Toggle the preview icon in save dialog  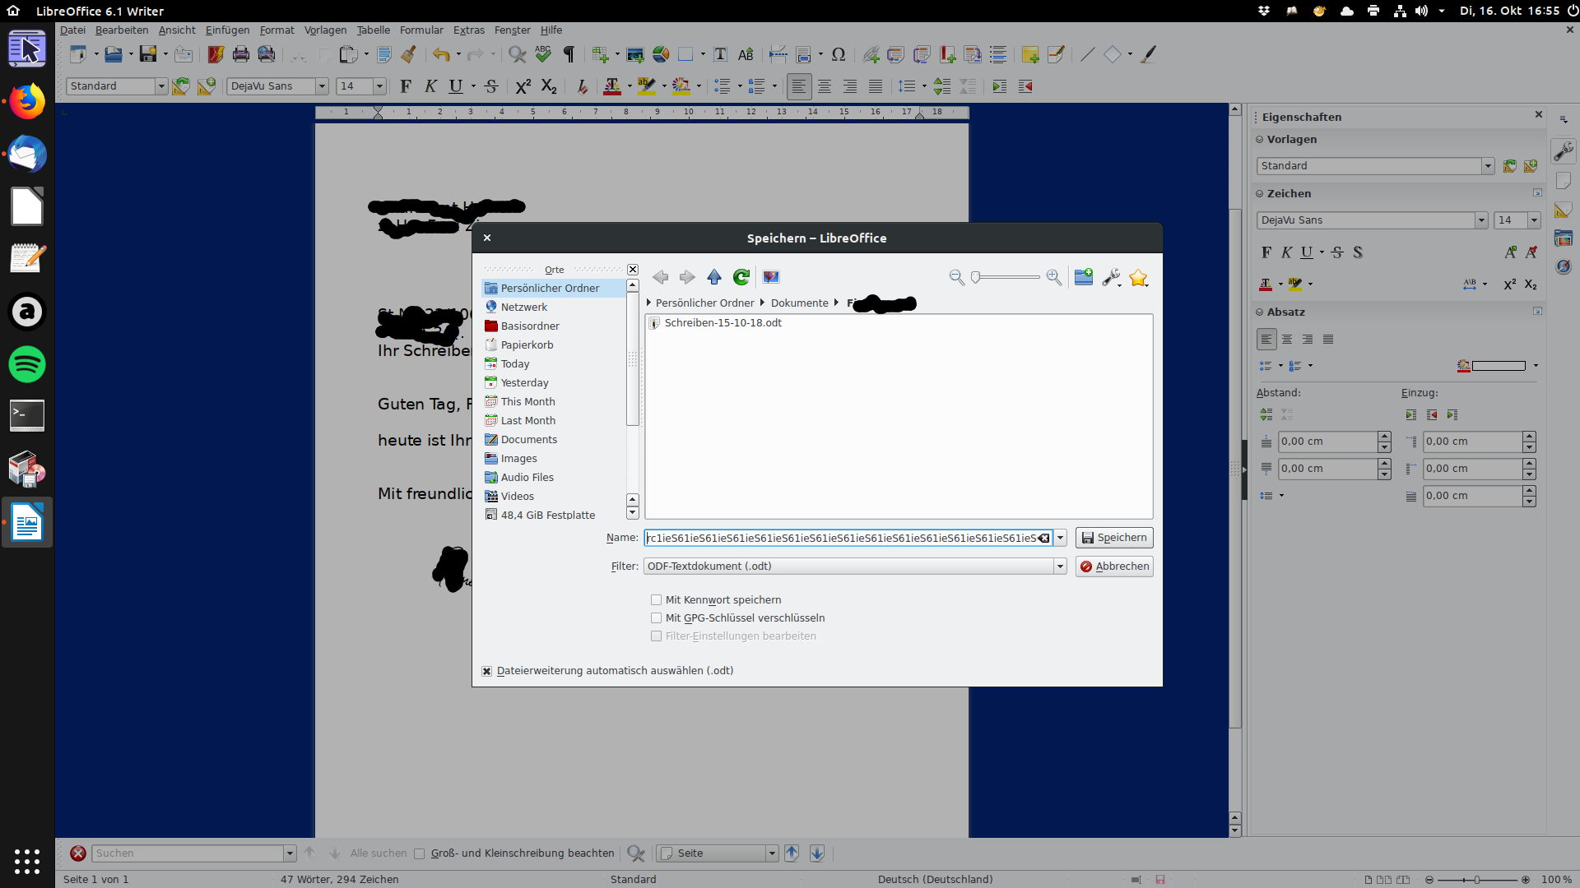point(771,278)
